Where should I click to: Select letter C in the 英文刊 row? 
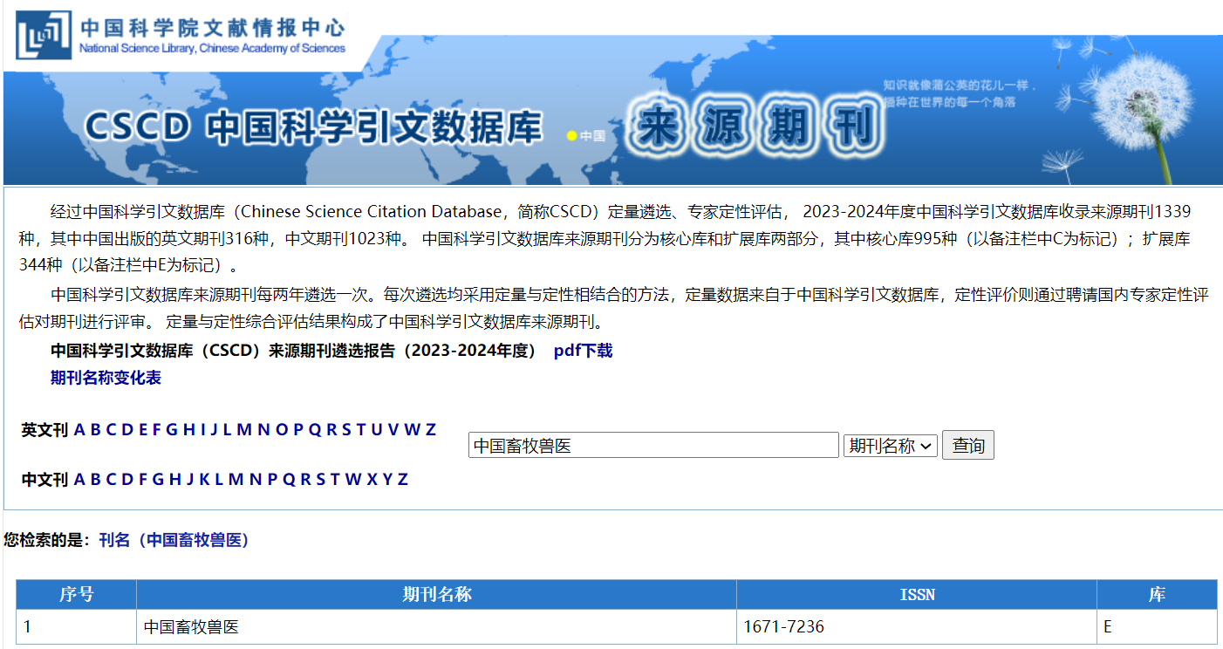point(111,430)
